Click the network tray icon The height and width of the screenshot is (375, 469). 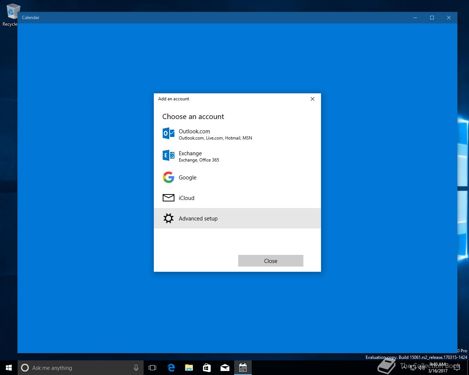pos(413,368)
